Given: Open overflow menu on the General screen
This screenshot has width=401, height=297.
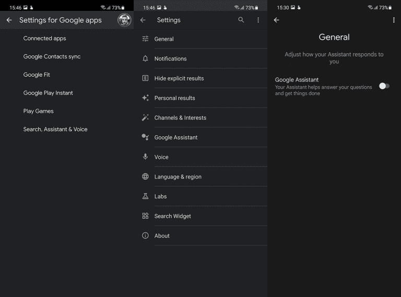Looking at the screenshot, I should click(394, 20).
